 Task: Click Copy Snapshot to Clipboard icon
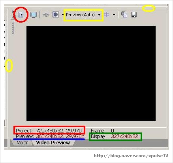pos(124,15)
